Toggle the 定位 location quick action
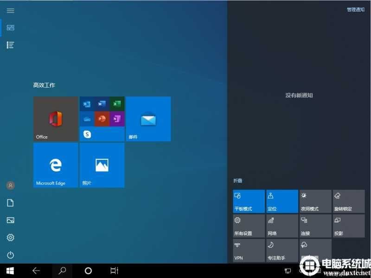The image size is (371, 278). 282,202
